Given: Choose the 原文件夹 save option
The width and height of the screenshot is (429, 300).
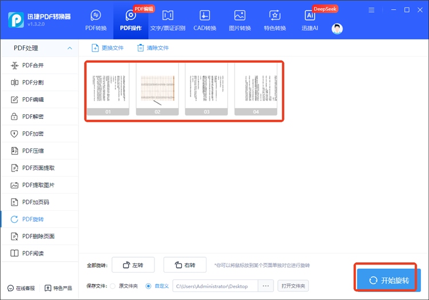Looking at the screenshot, I should coord(113,286).
